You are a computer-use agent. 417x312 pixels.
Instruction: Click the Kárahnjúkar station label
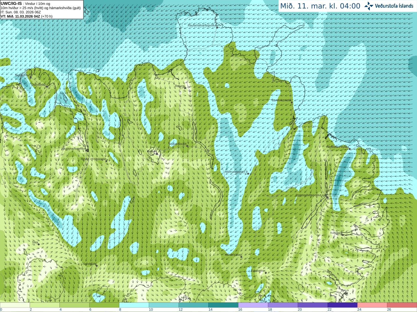point(233,255)
